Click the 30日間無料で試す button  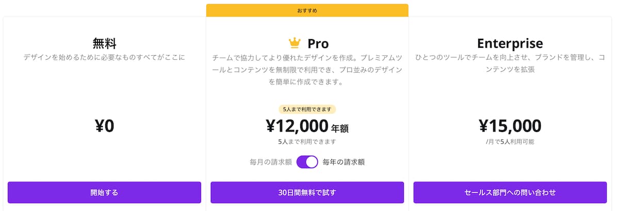pos(307,192)
